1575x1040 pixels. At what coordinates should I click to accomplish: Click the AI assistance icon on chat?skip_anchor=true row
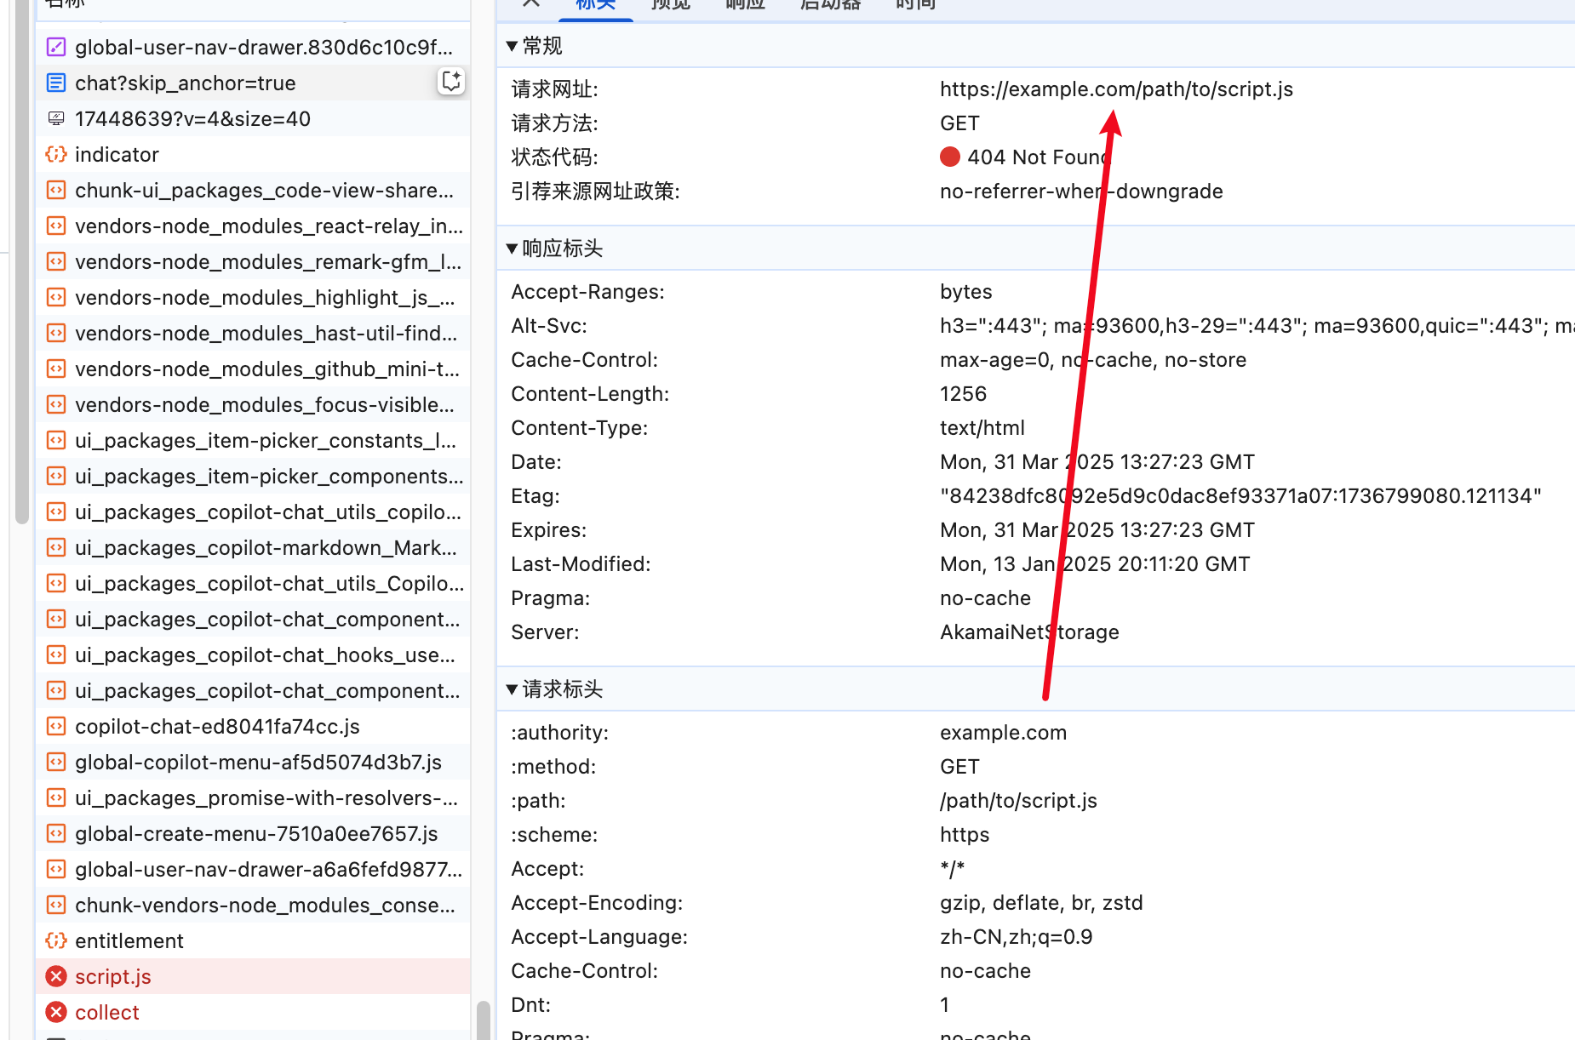pyautogui.click(x=450, y=82)
